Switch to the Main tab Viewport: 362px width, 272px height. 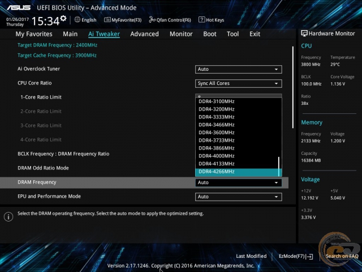click(70, 34)
